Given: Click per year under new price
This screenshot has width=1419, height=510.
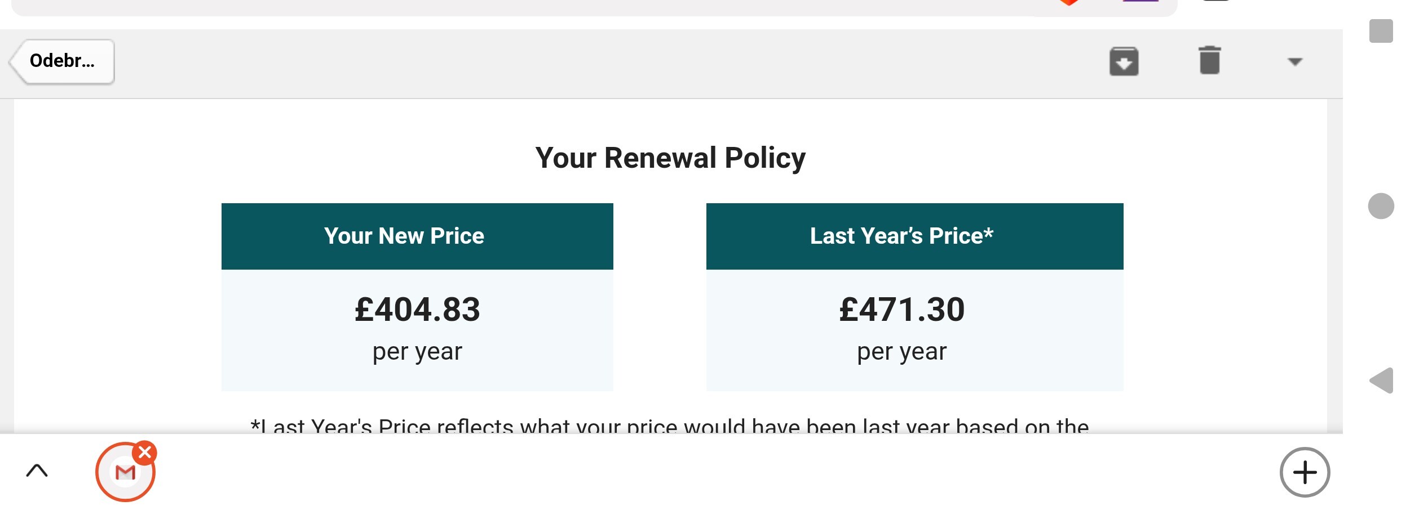Looking at the screenshot, I should (417, 352).
